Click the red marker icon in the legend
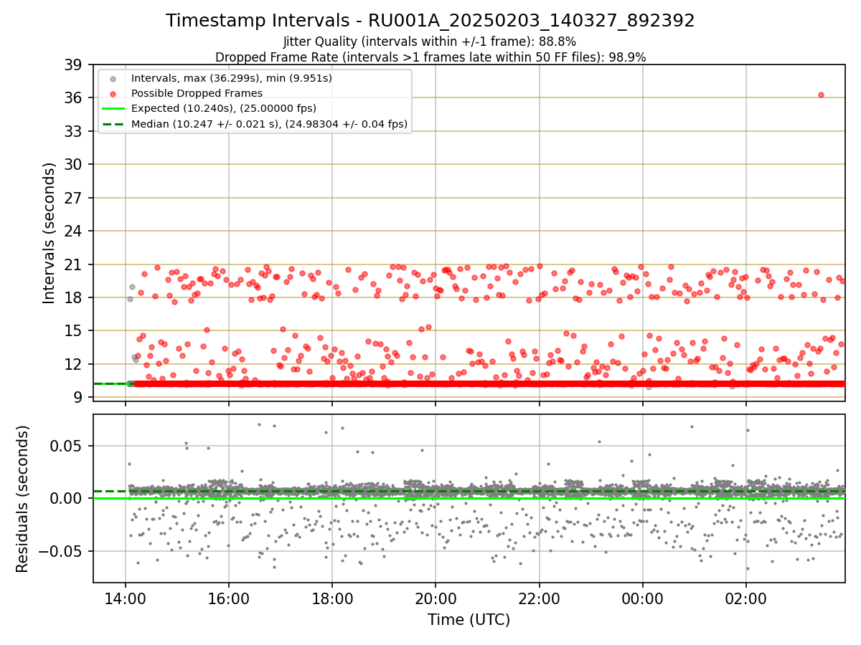This screenshot has width=861, height=645. (114, 93)
